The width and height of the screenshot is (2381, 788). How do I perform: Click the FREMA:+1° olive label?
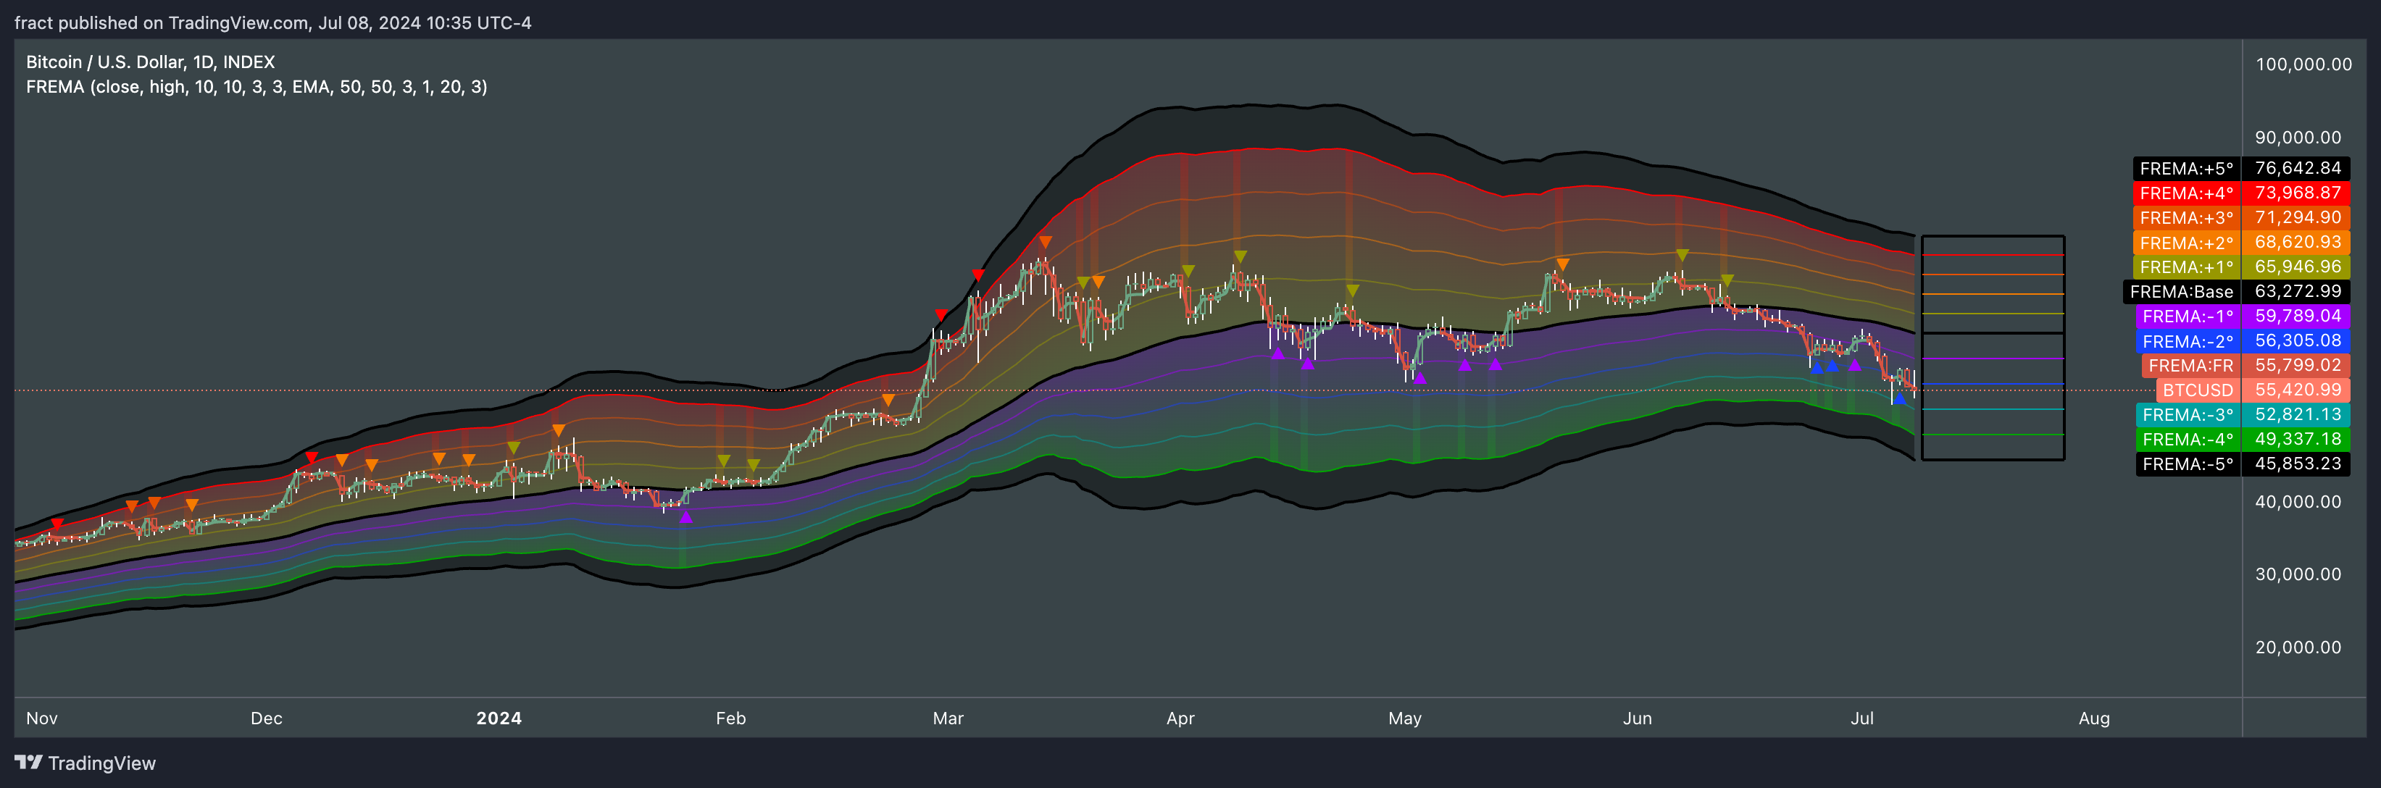pos(2187,267)
